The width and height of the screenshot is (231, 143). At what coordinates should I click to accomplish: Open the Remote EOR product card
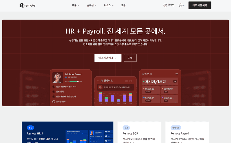(139, 133)
